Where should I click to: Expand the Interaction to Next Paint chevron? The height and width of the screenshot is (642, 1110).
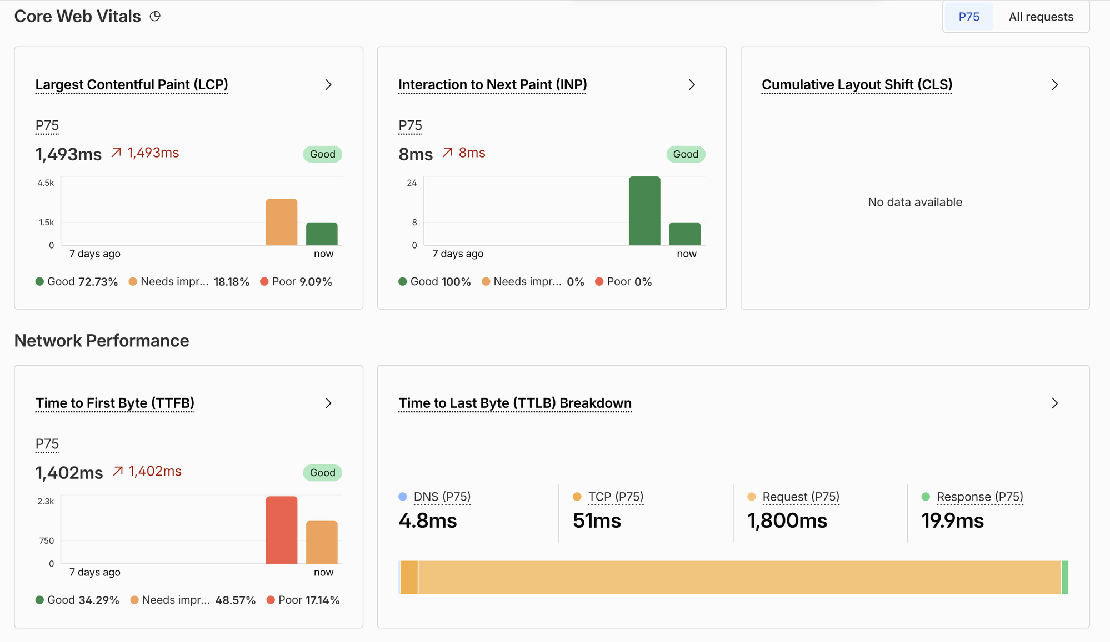[692, 84]
